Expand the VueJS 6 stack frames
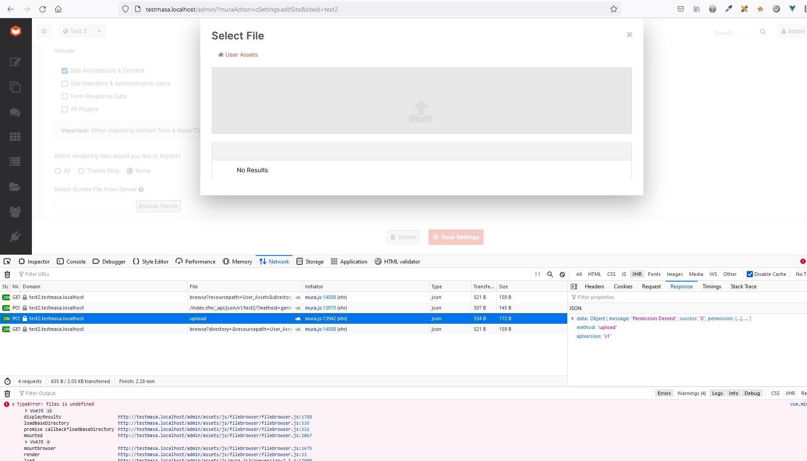This screenshot has width=807, height=461. tap(27, 442)
